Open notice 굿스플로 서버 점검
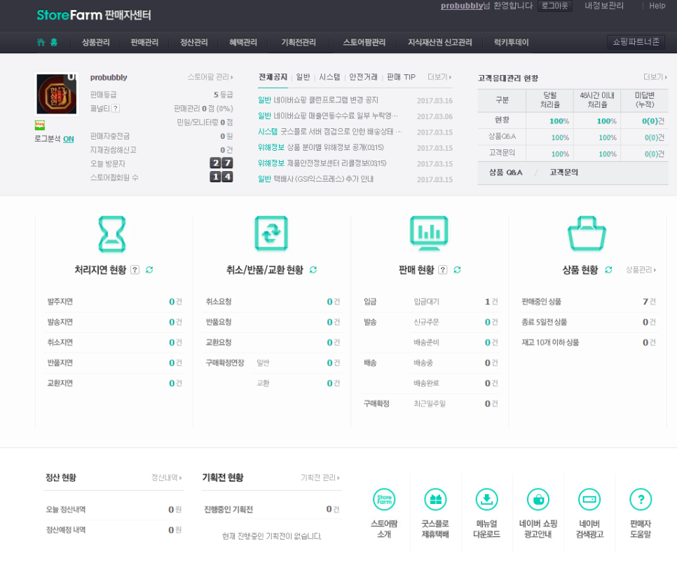This screenshot has width=677, height=579. click(341, 132)
